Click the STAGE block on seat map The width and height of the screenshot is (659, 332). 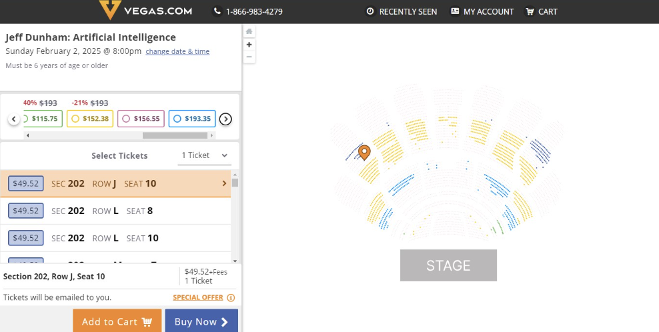448,265
